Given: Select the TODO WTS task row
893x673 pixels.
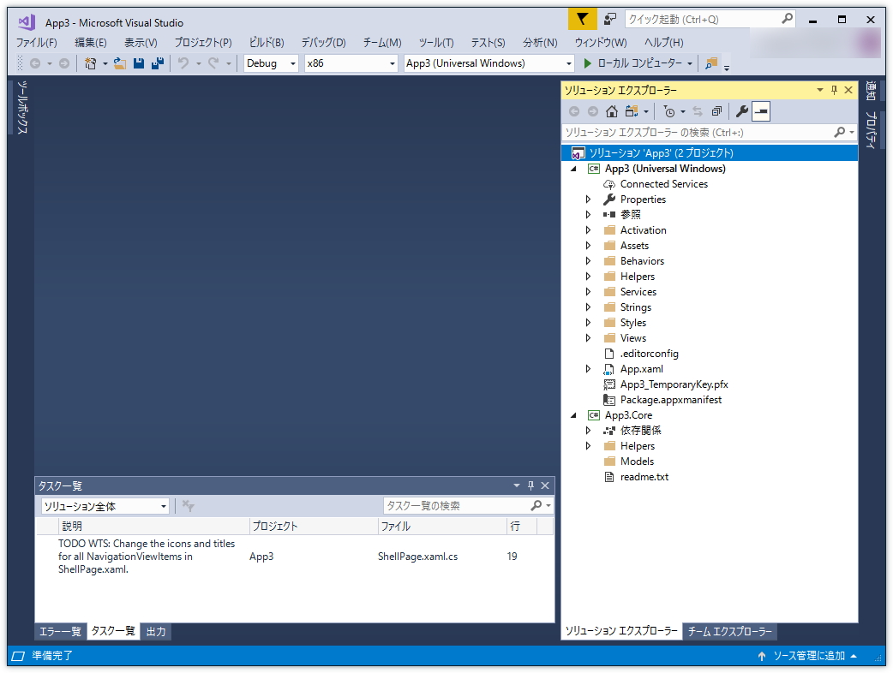Looking at the screenshot, I should coord(295,557).
